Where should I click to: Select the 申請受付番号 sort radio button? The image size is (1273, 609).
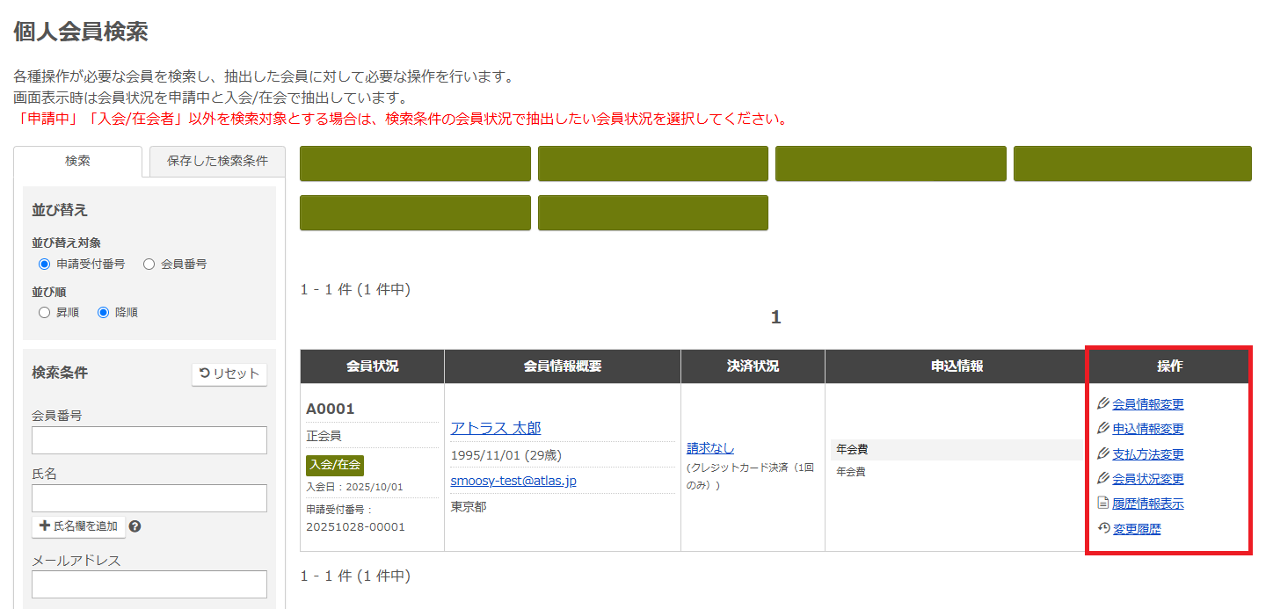[45, 264]
